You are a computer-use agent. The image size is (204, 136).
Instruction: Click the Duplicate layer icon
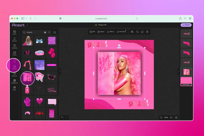tap(142, 32)
